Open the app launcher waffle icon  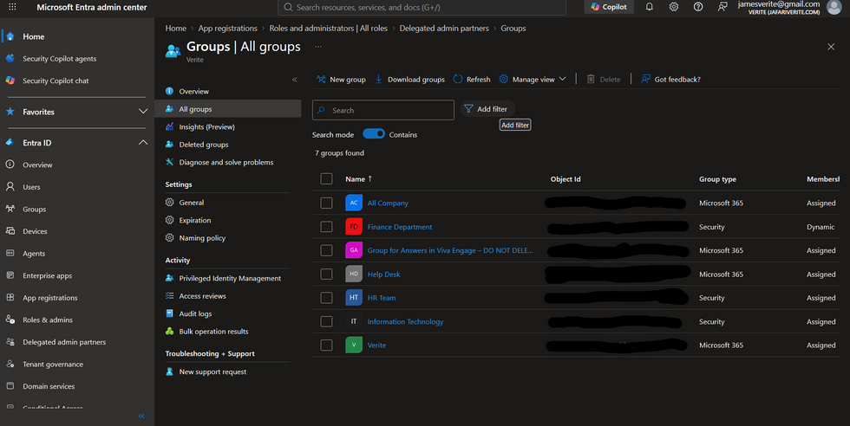(x=12, y=7)
